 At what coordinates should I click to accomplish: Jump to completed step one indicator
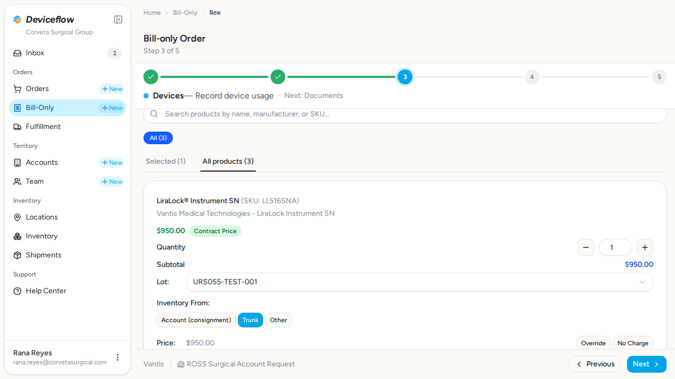(x=151, y=77)
